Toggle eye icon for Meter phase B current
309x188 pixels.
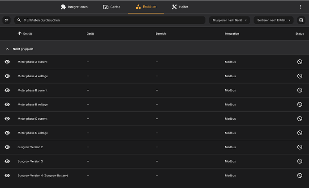point(7,90)
